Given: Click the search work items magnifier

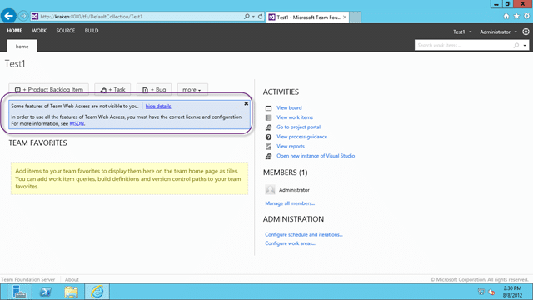Looking at the screenshot, I should [516, 45].
